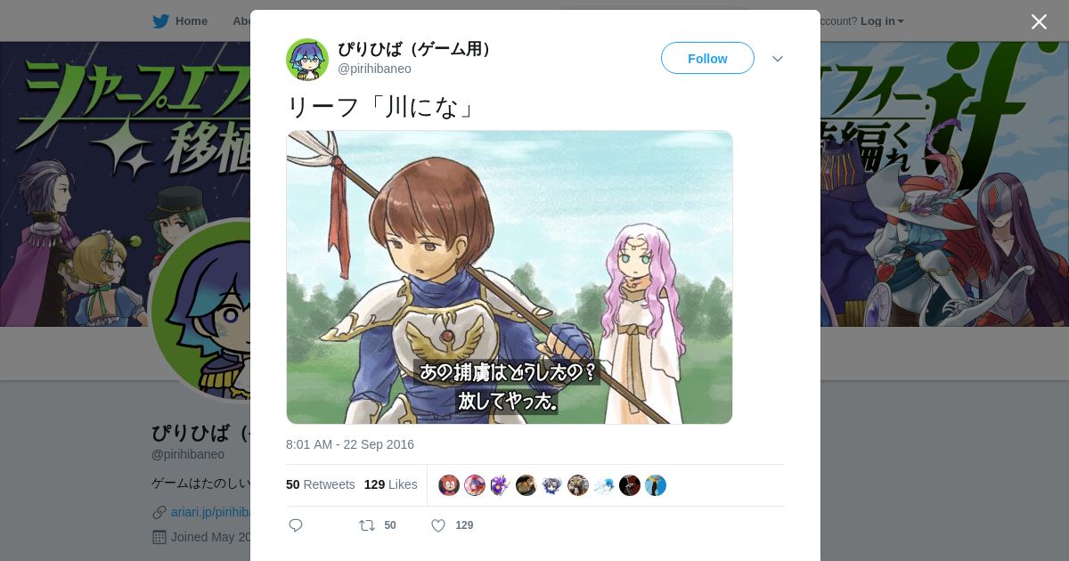Open the last liker avatar in the row
This screenshot has height=561, width=1069.
tap(656, 485)
